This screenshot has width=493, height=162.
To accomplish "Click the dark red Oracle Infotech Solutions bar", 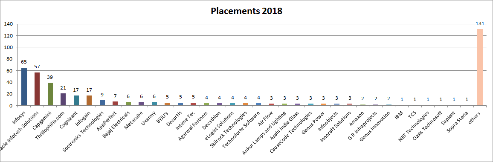I will [37, 89].
